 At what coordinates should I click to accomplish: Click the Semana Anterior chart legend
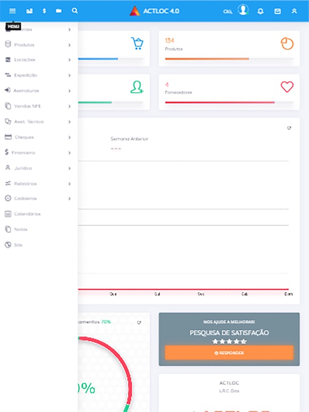click(129, 139)
